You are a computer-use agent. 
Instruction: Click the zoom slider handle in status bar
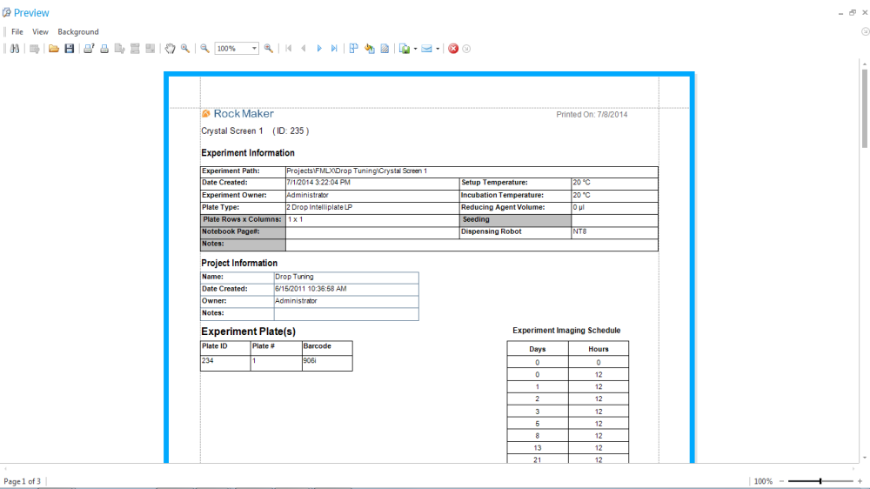coord(820,481)
